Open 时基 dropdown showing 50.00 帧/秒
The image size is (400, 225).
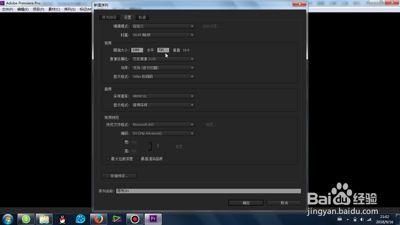[x=163, y=35]
